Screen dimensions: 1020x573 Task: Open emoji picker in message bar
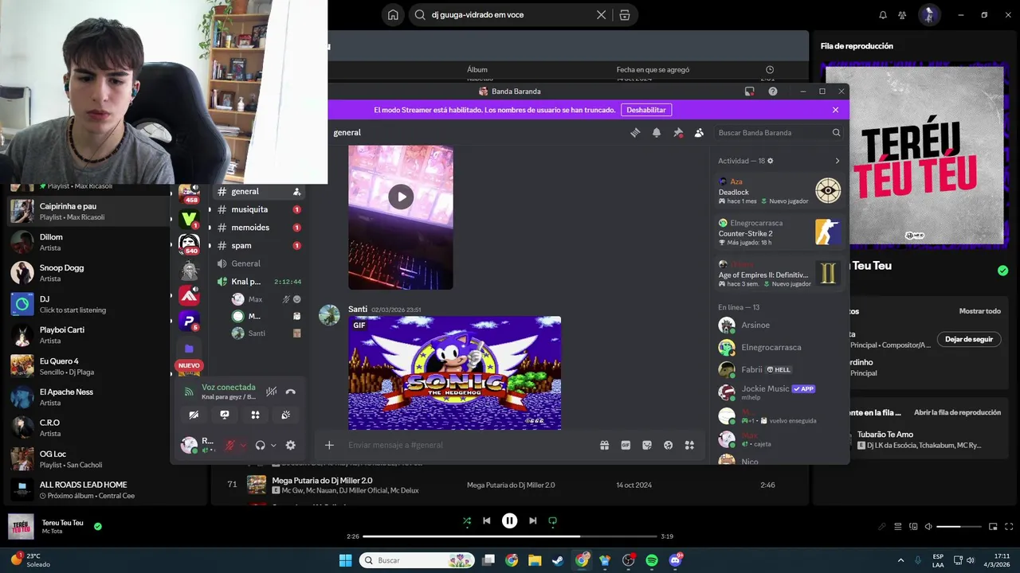[x=669, y=445]
